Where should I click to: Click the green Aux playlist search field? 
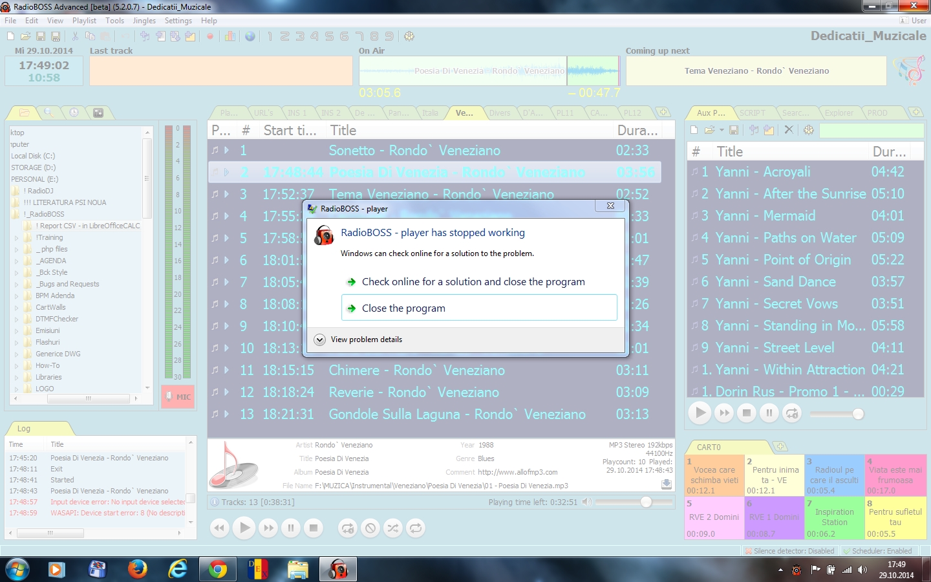872,130
